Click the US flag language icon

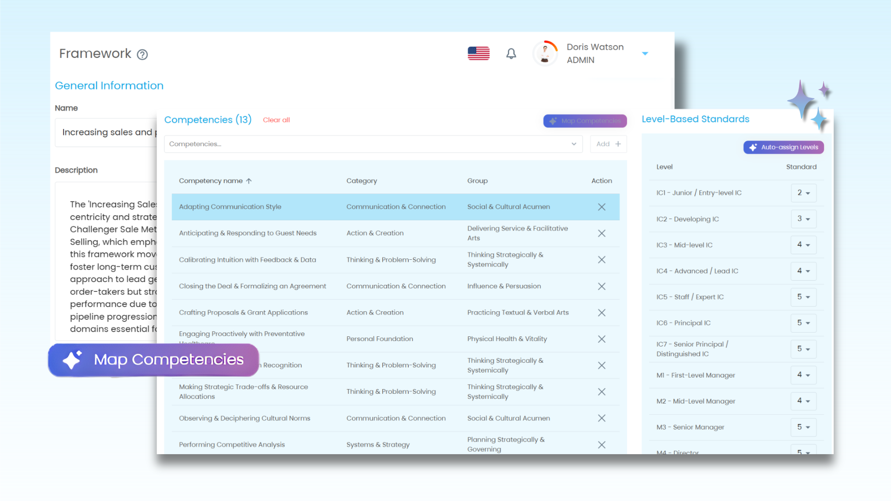[478, 54]
